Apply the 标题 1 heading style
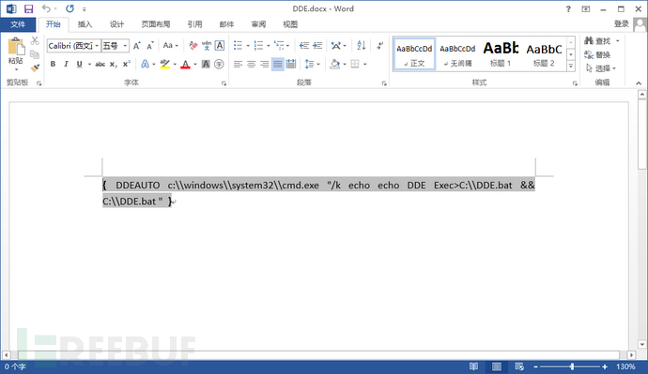Viewport: 648px width, 374px height. pos(501,53)
